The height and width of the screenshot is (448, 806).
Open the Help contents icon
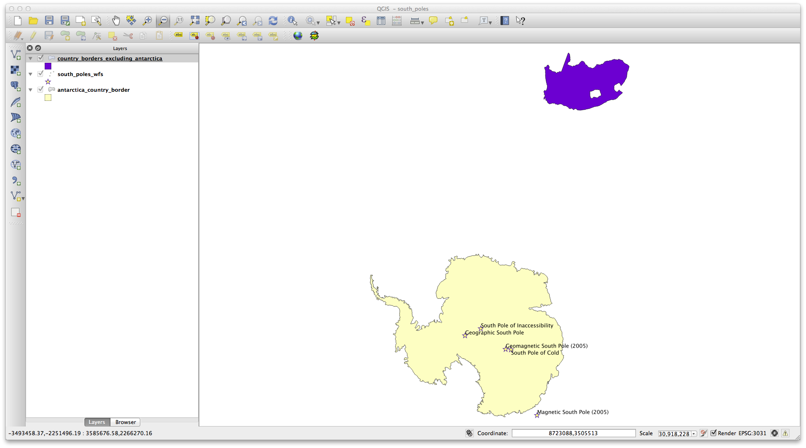tap(505, 21)
